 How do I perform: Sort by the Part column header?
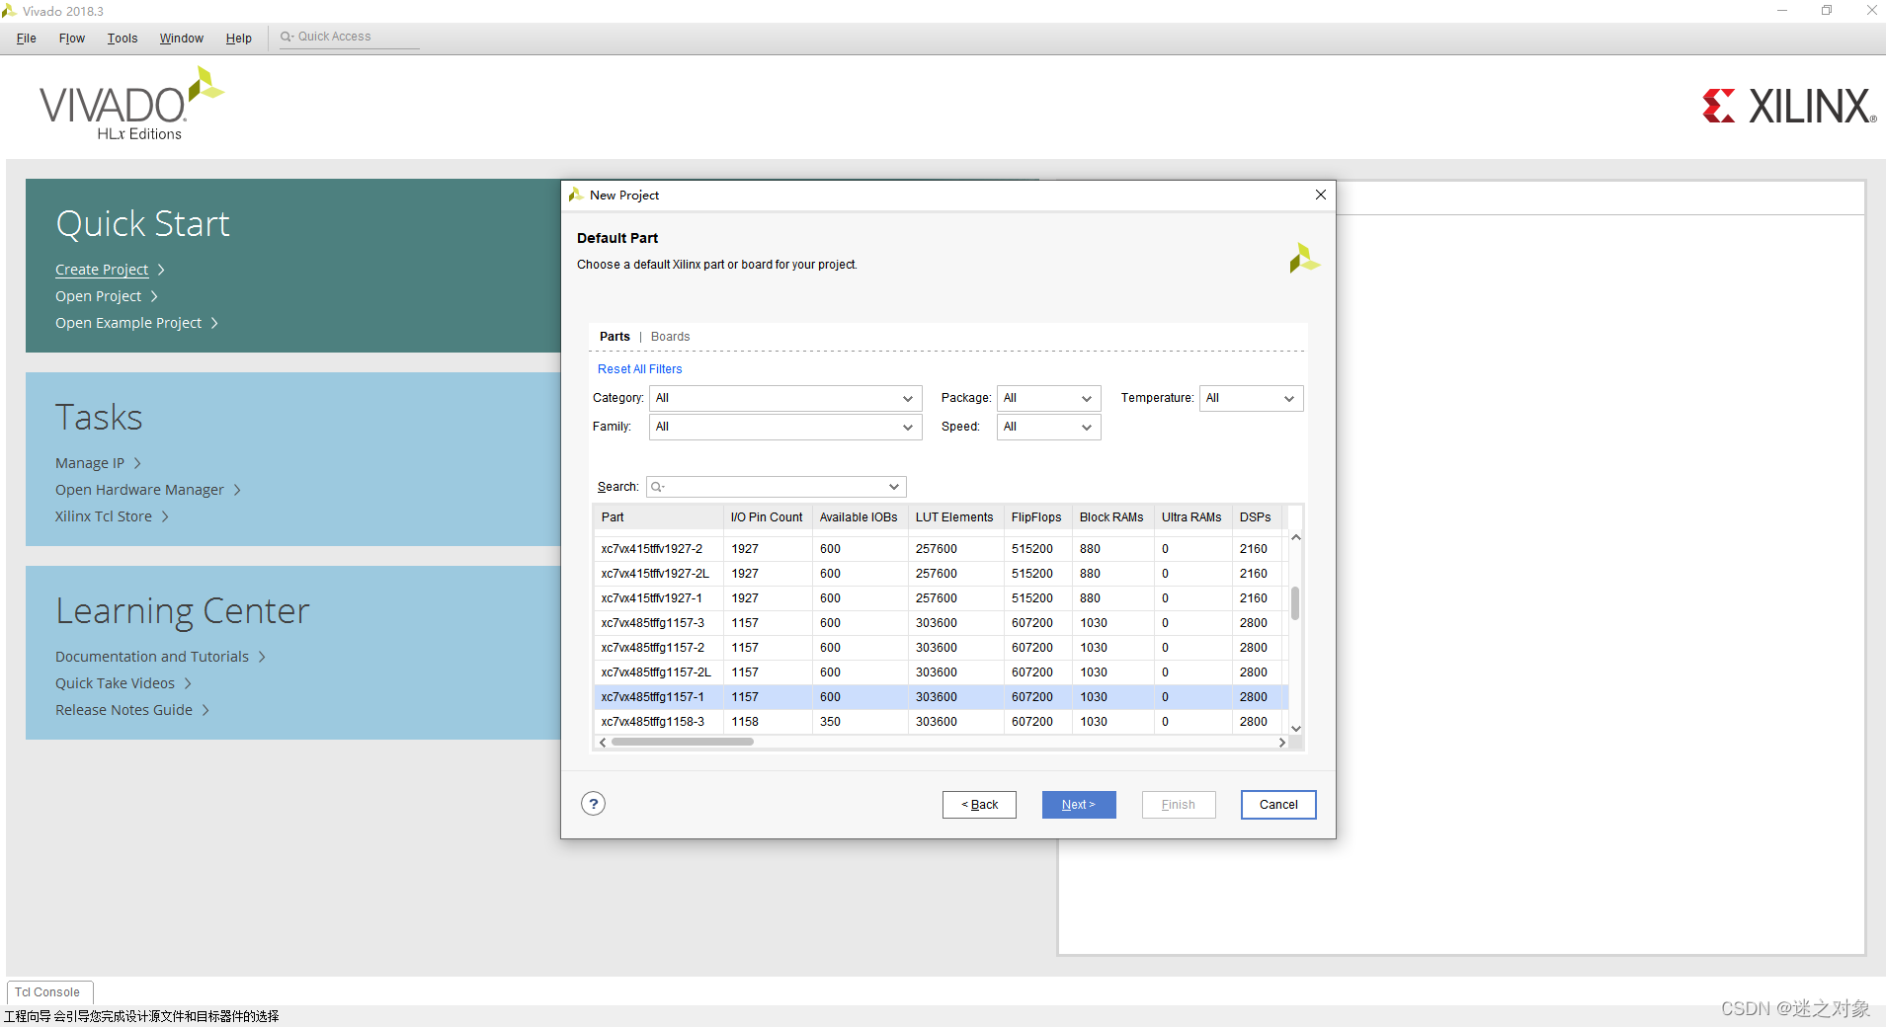click(658, 517)
